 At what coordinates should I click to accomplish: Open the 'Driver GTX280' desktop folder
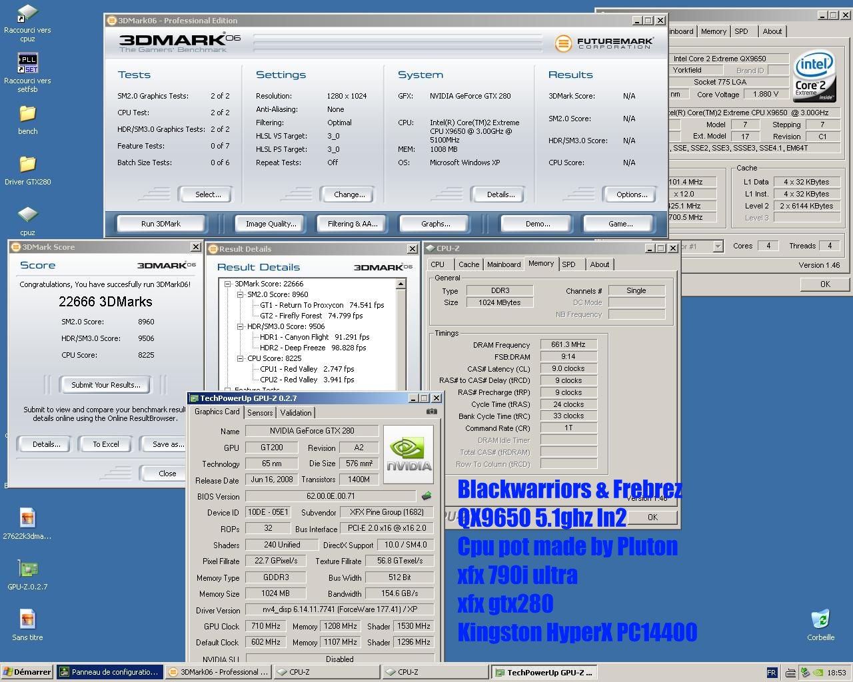[x=27, y=170]
